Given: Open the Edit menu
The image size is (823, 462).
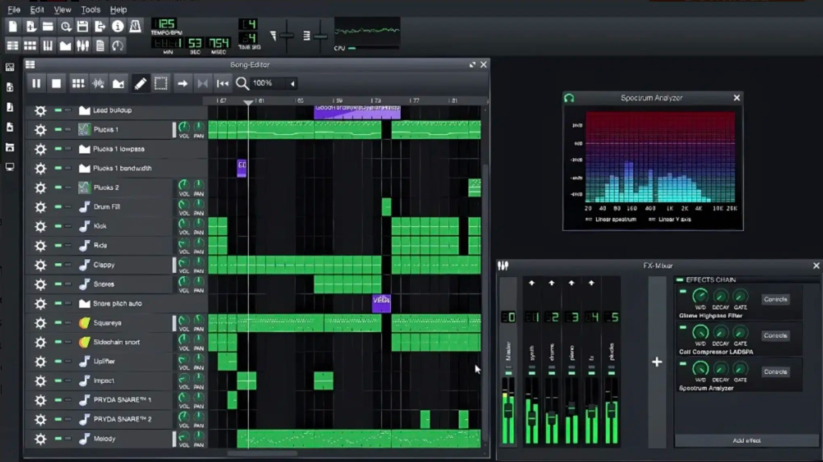Looking at the screenshot, I should pyautogui.click(x=37, y=10).
